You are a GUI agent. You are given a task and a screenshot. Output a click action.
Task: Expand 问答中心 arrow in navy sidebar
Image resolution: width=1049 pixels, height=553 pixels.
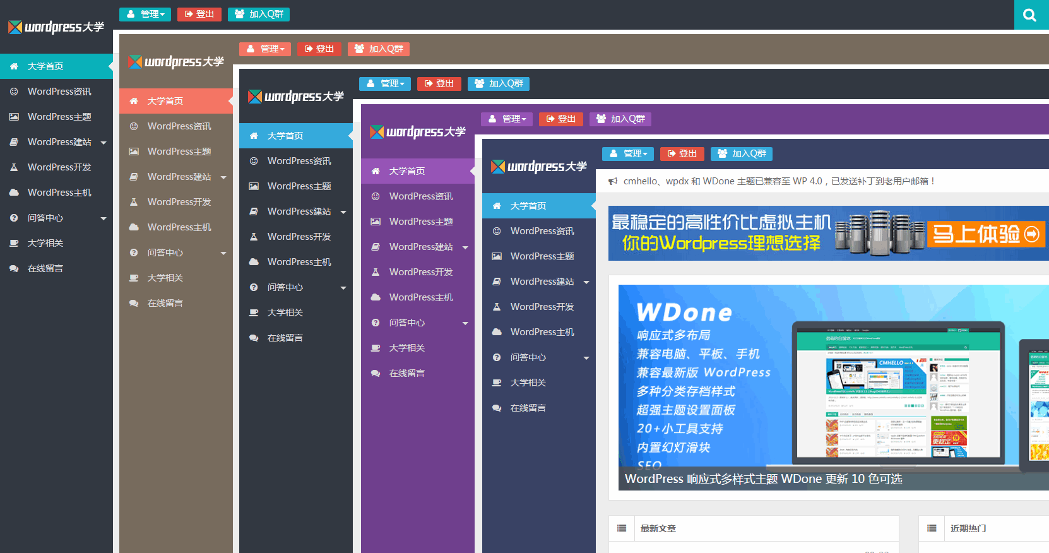[x=586, y=358]
